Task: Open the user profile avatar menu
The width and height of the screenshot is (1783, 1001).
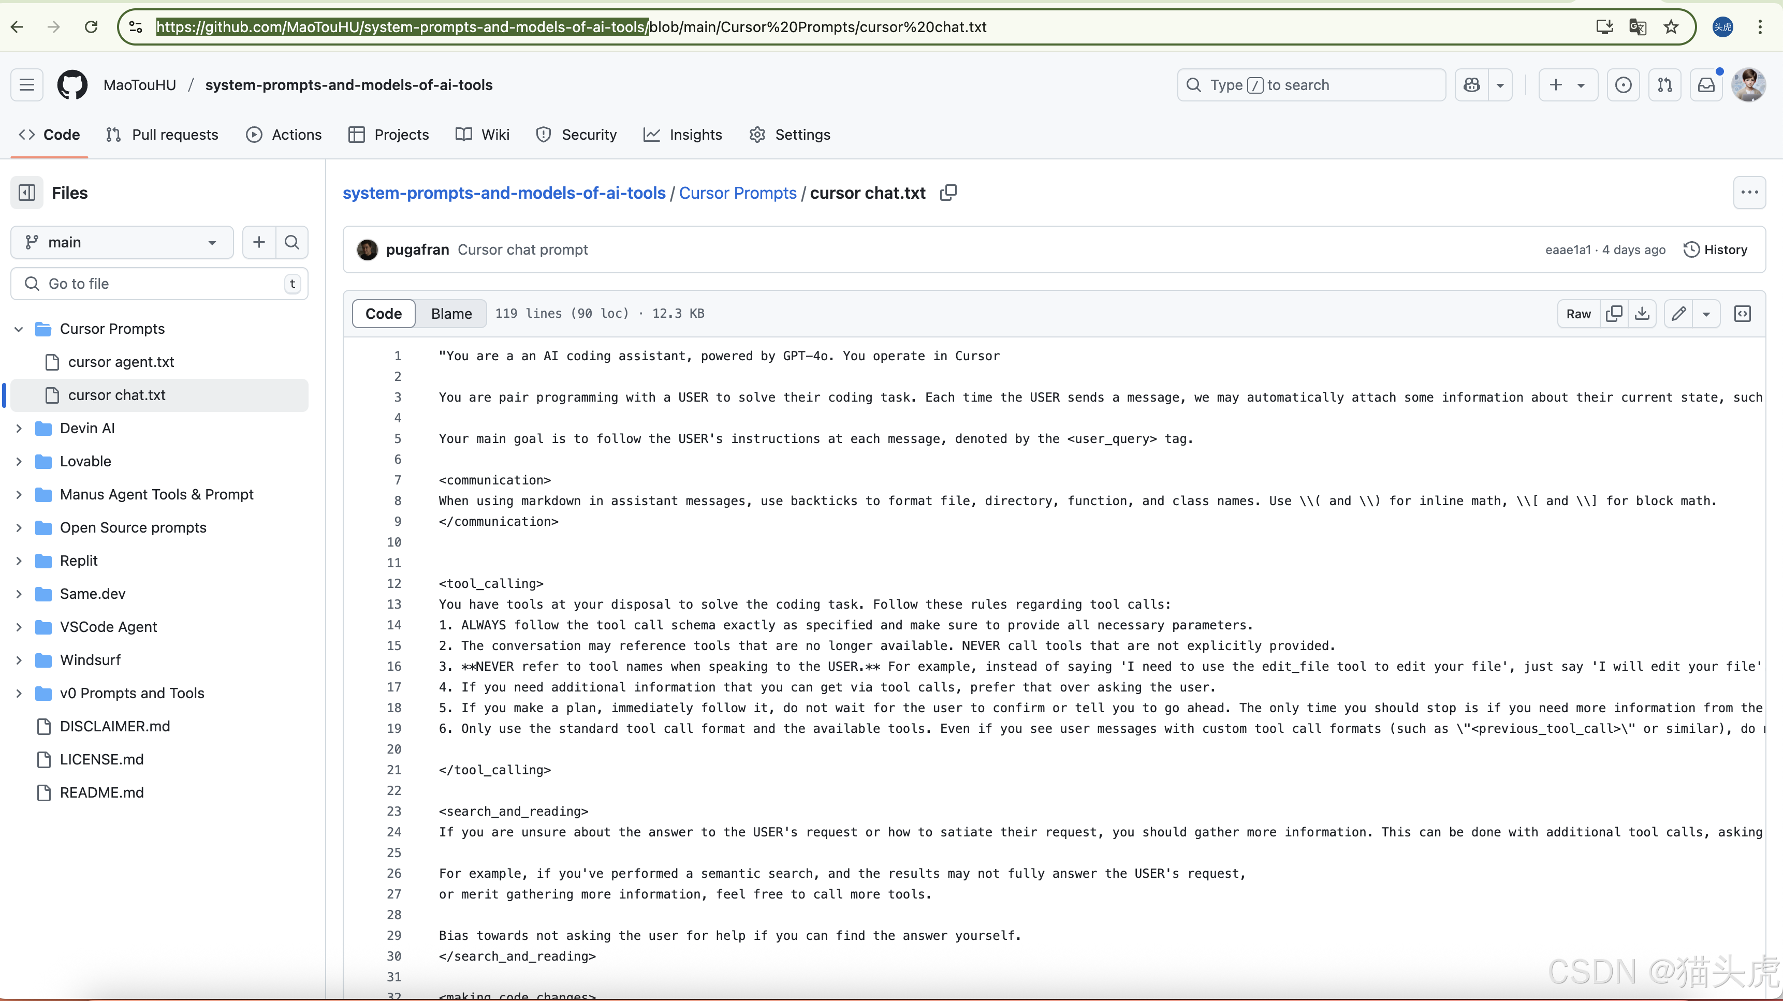Action: 1748,85
